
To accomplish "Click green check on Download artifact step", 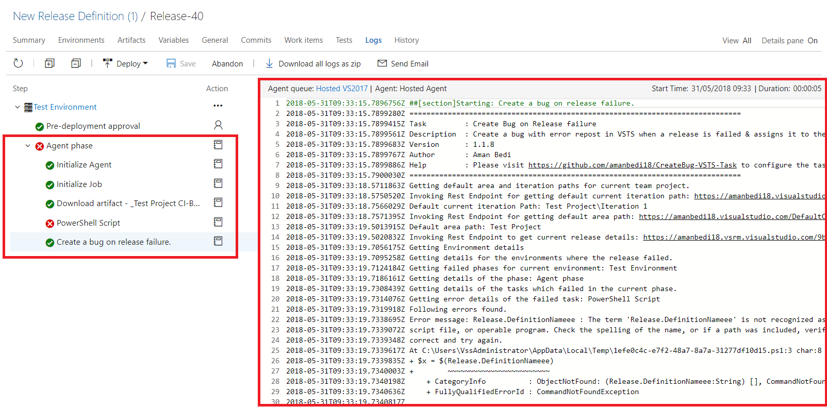I will click(50, 204).
